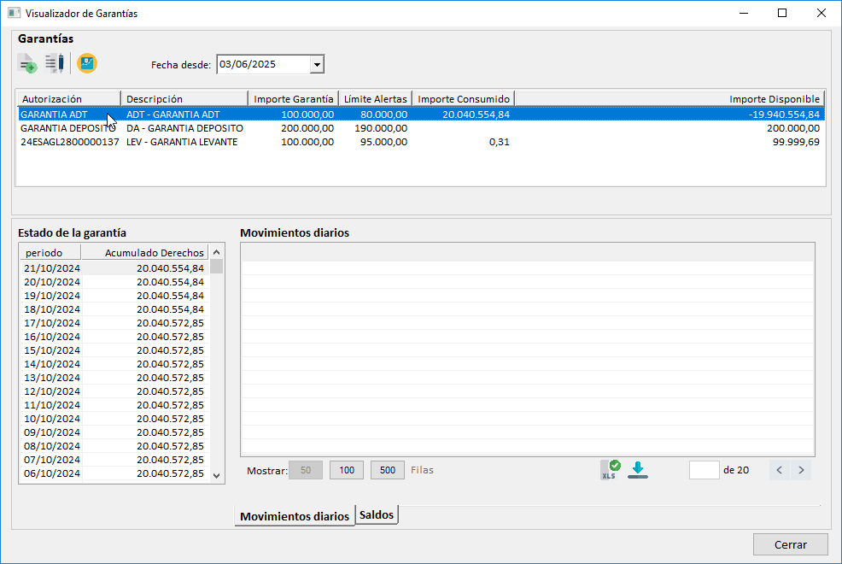Go to previous page of movements
The height and width of the screenshot is (564, 842).
pyautogui.click(x=780, y=470)
